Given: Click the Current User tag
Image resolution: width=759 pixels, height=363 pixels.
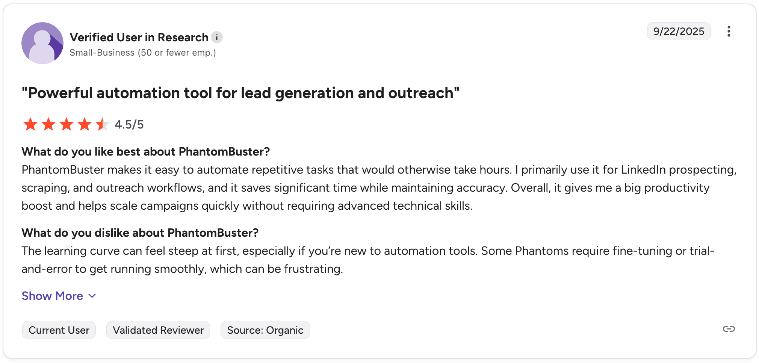Looking at the screenshot, I should point(59,330).
